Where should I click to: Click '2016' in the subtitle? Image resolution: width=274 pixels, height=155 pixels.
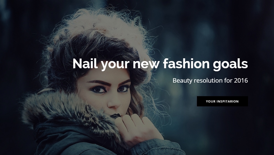tap(241, 80)
